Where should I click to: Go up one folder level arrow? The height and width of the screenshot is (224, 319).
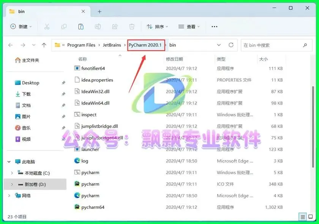coord(44,45)
